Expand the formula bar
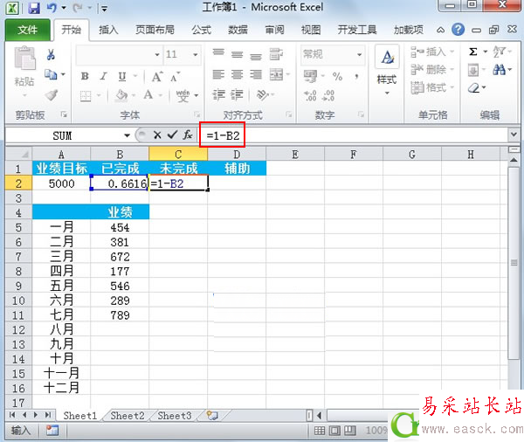The image size is (524, 442). point(514,135)
